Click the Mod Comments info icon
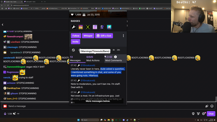 [115, 57]
